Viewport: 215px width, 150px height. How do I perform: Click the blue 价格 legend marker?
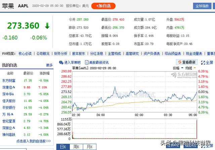click(182, 68)
